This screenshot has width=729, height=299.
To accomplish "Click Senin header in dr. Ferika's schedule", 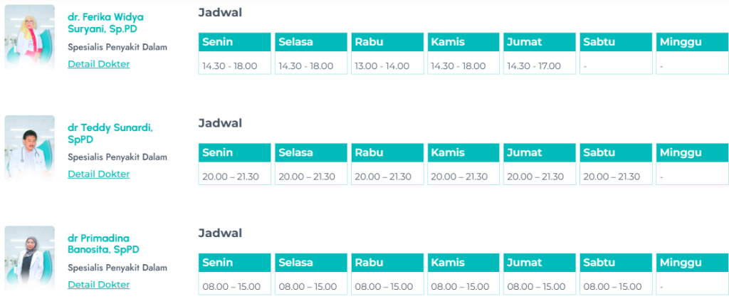I will tap(234, 42).
